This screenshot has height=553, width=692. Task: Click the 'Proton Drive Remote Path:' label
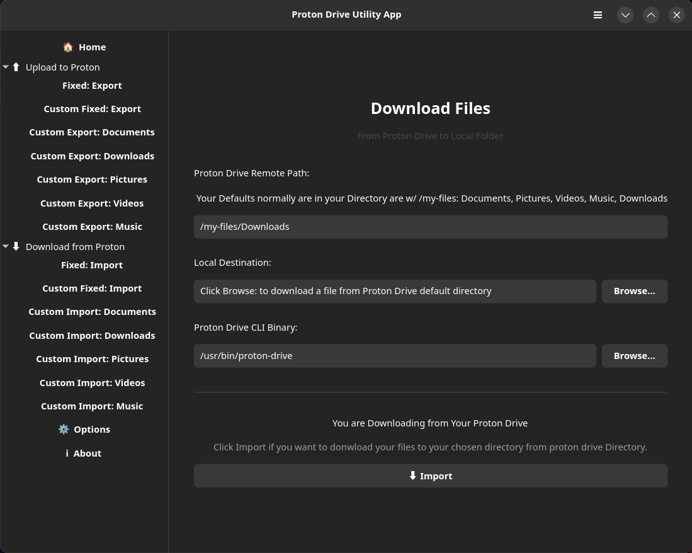click(x=252, y=173)
